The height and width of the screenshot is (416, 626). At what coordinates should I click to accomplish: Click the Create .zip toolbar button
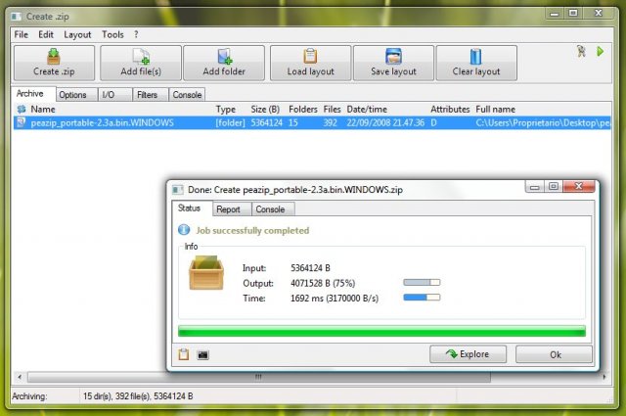tap(55, 64)
